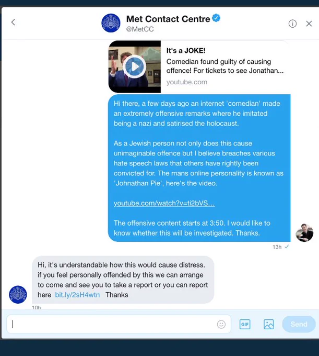Screen dimensions: 319x356
Task: Open conversation info via the circled i icon
Action: (292, 24)
